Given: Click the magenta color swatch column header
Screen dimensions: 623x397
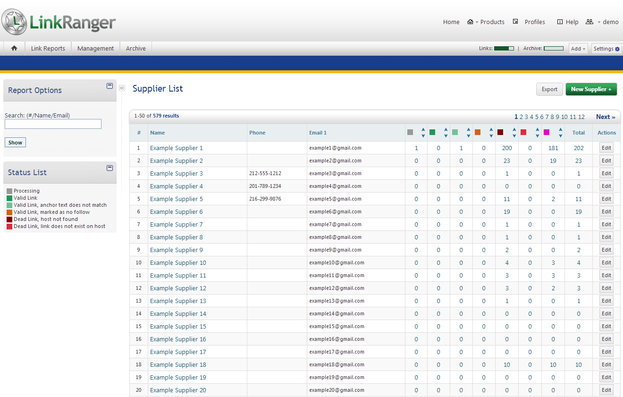Looking at the screenshot, I should [547, 133].
